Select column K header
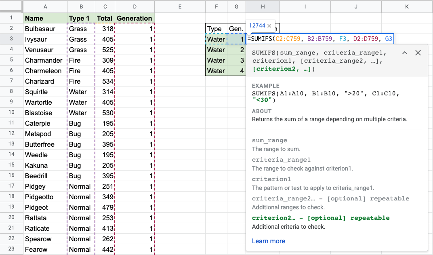The width and height of the screenshot is (433, 255). pos(407,6)
